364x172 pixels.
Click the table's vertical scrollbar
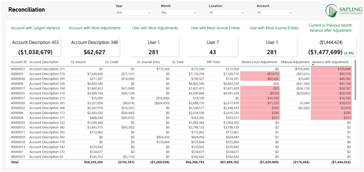click(355, 80)
